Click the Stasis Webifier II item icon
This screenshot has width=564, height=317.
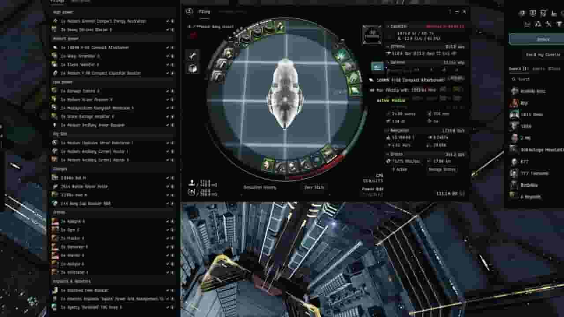pyautogui.click(x=55, y=64)
